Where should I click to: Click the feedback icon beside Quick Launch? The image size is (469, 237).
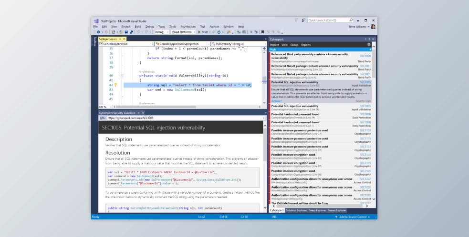pos(303,20)
